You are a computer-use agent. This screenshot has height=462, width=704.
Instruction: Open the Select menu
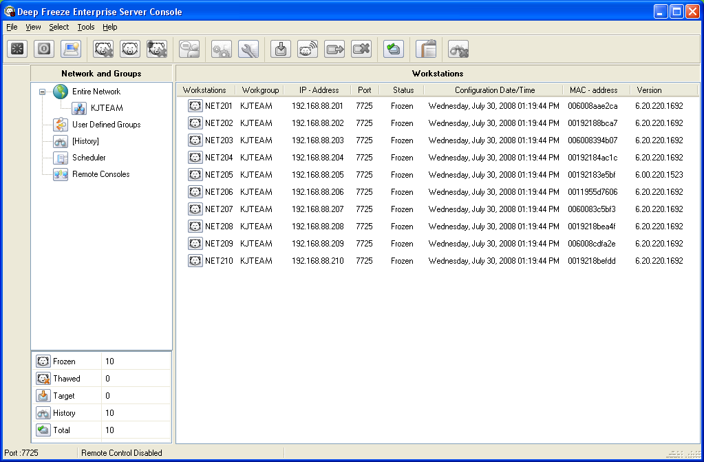[x=58, y=27]
